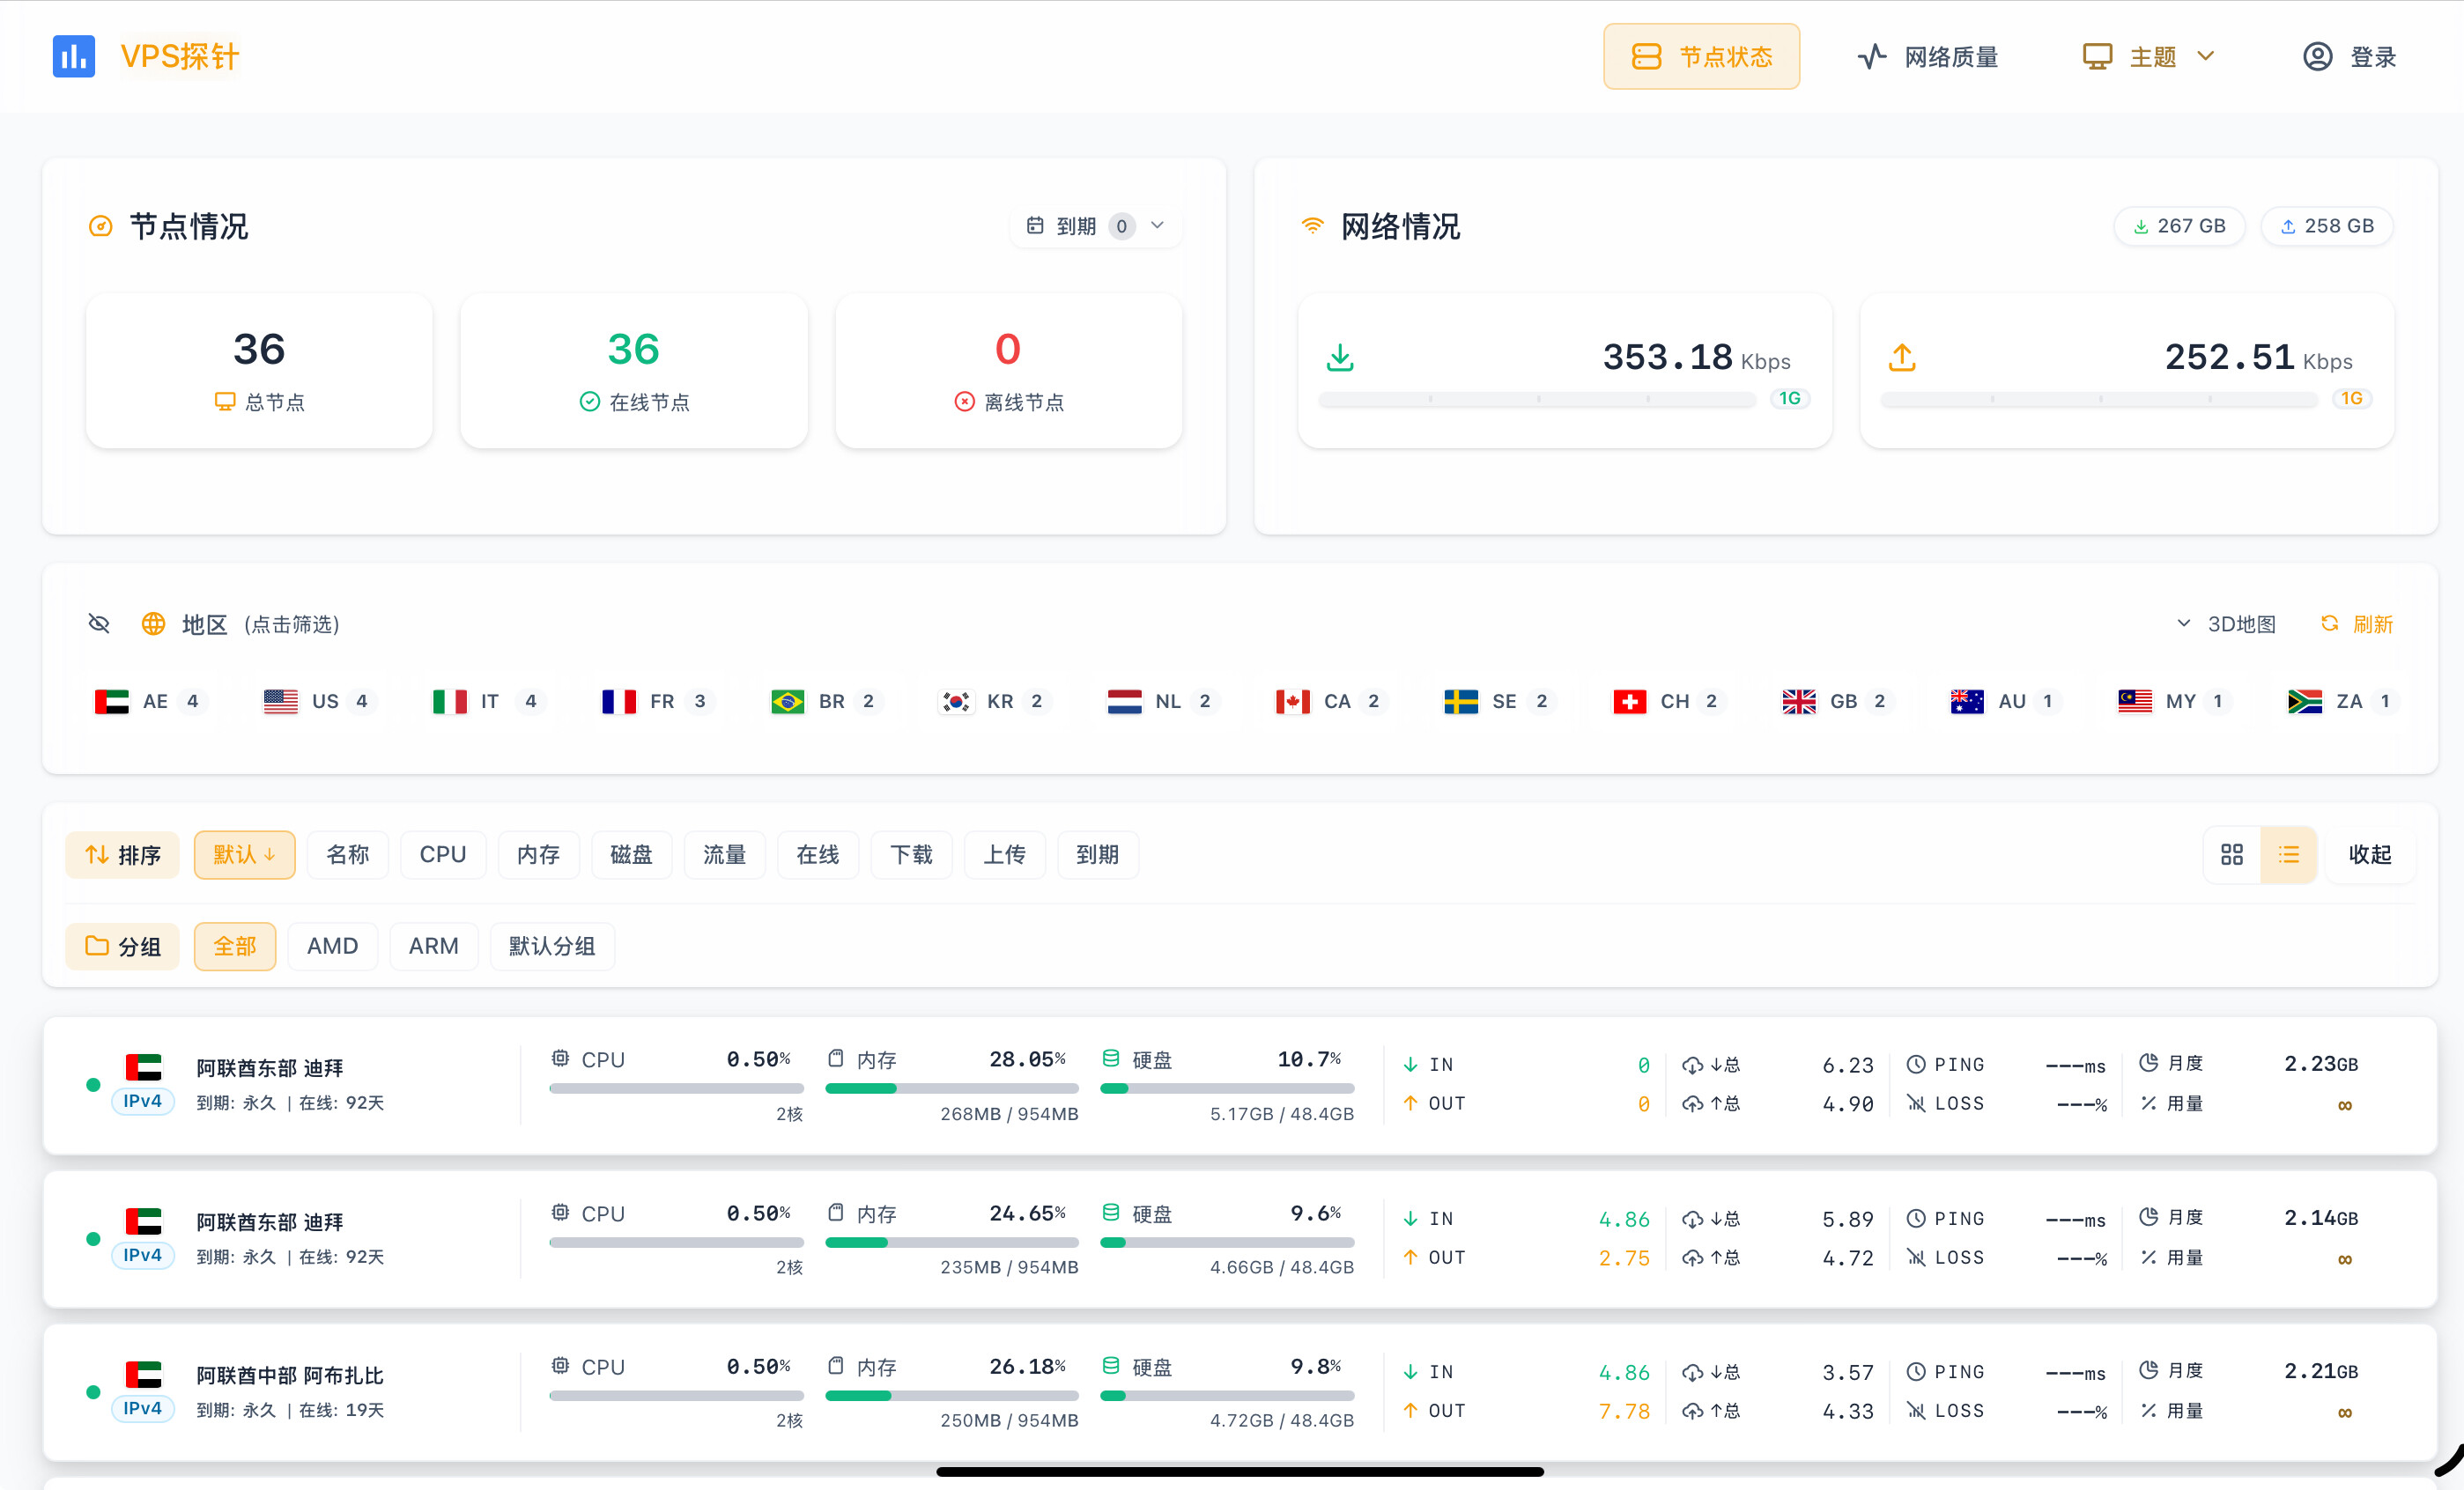Click the 网络情况 wifi icon

[x=1312, y=225]
